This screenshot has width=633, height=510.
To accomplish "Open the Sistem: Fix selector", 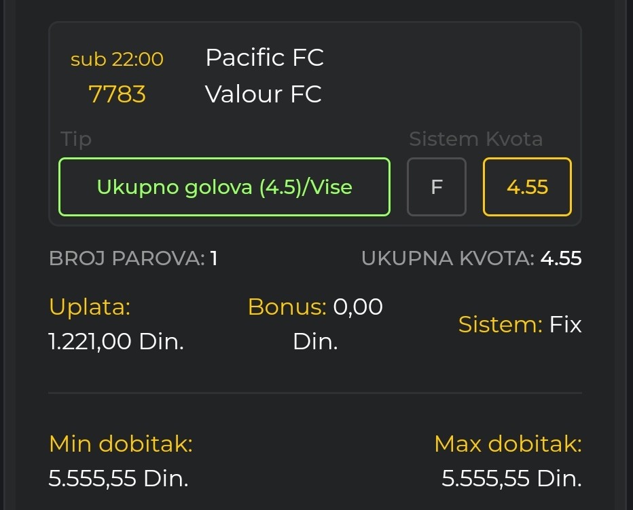I will point(520,325).
